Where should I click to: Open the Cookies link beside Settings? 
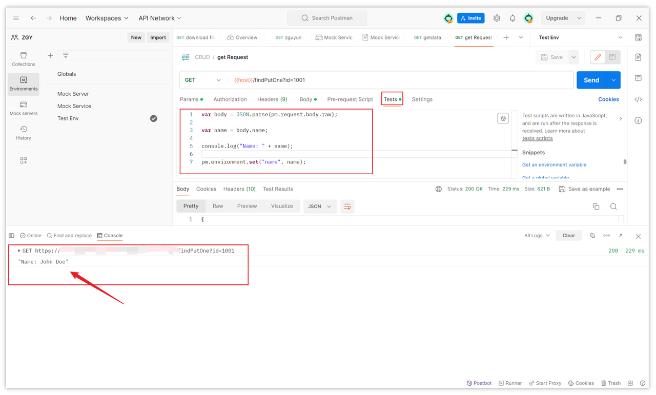608,99
